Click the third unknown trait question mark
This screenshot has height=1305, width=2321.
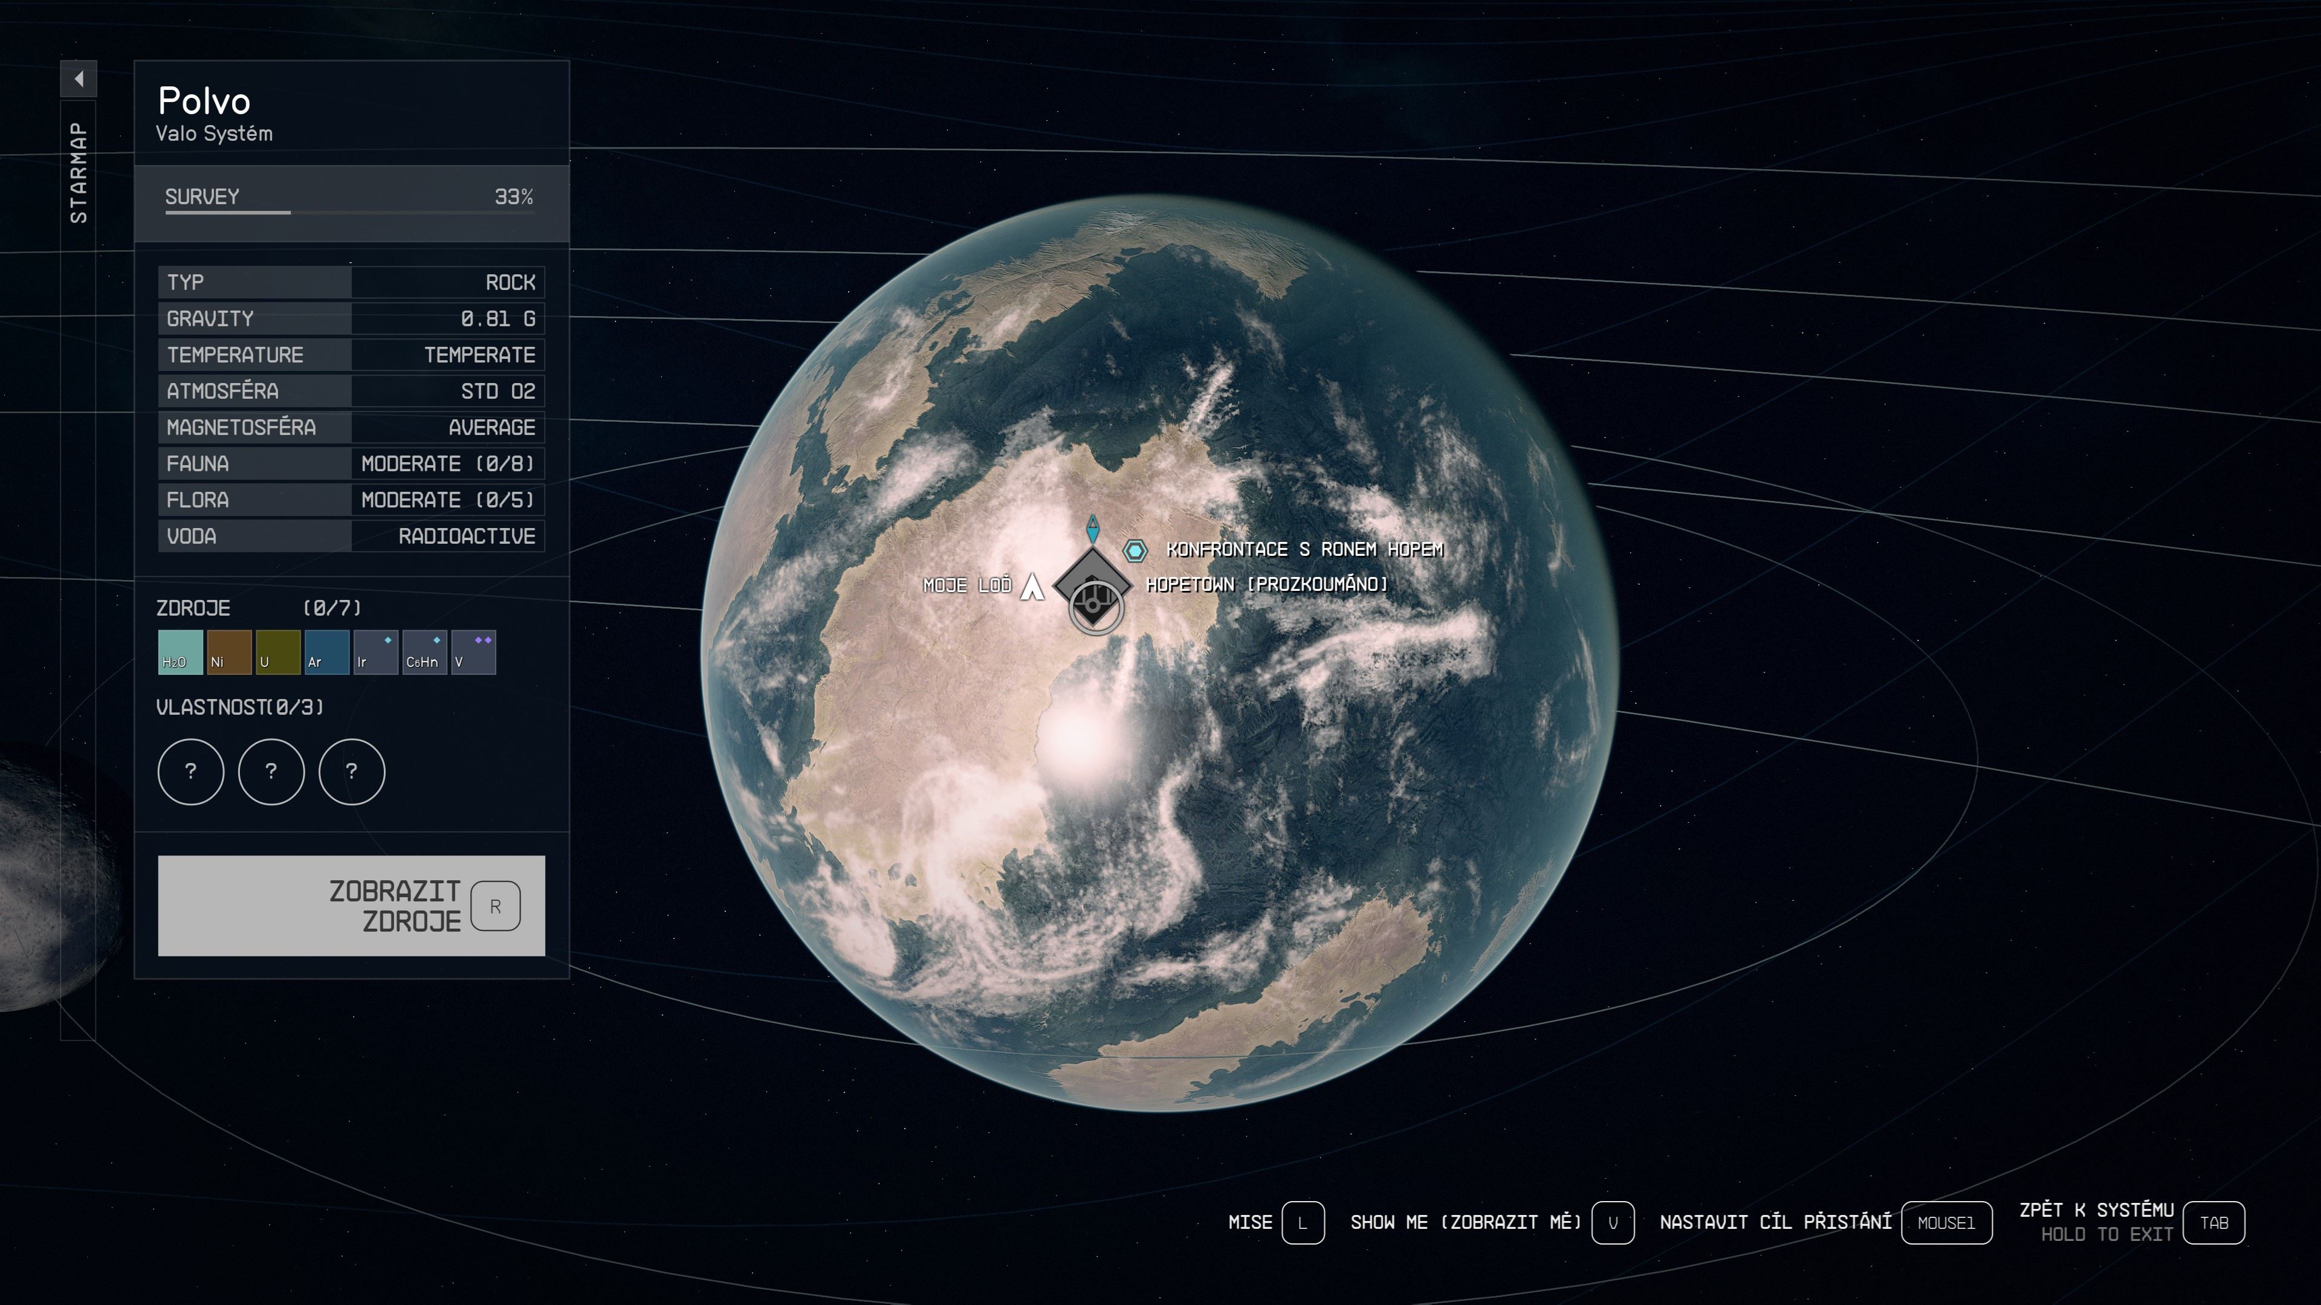[x=351, y=771]
